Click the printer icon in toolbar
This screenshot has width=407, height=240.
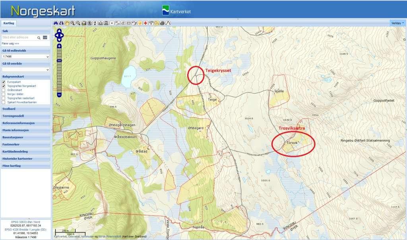pyautogui.click(x=162, y=23)
